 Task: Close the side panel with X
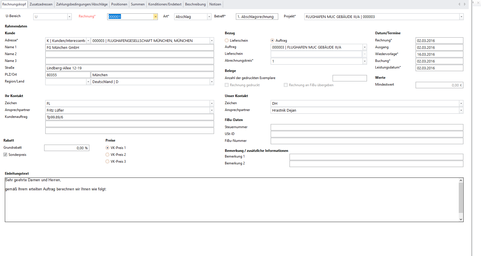(478, 3)
